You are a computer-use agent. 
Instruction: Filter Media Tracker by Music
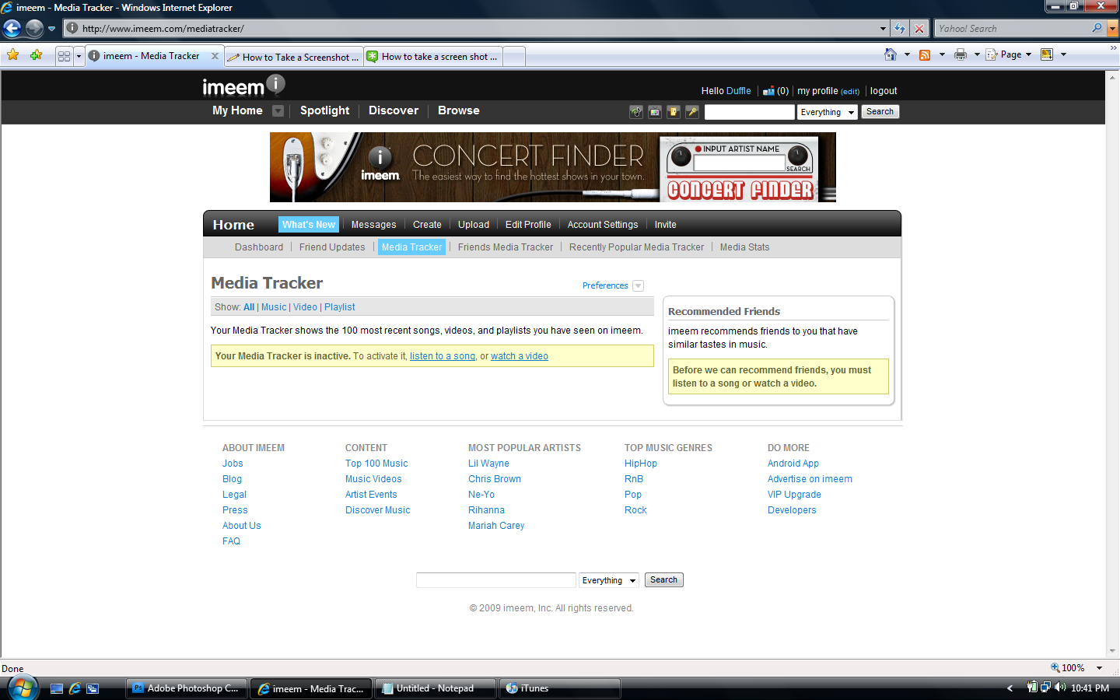[274, 307]
